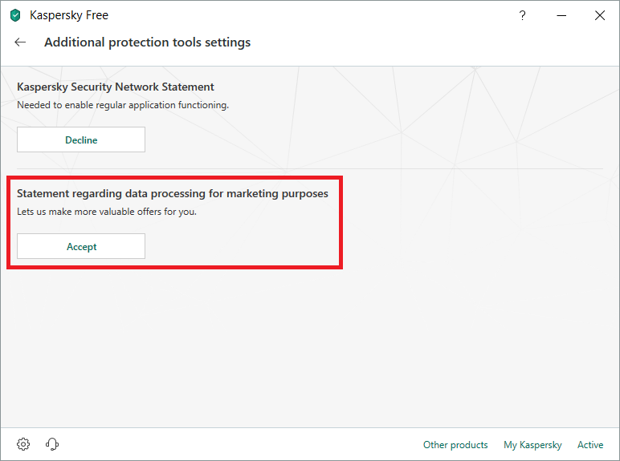Open help via the question mark icon

coord(523,15)
